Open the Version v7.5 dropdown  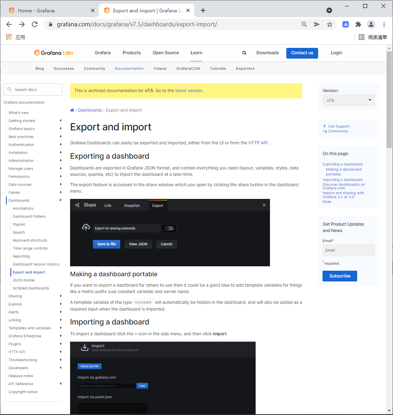[348, 100]
